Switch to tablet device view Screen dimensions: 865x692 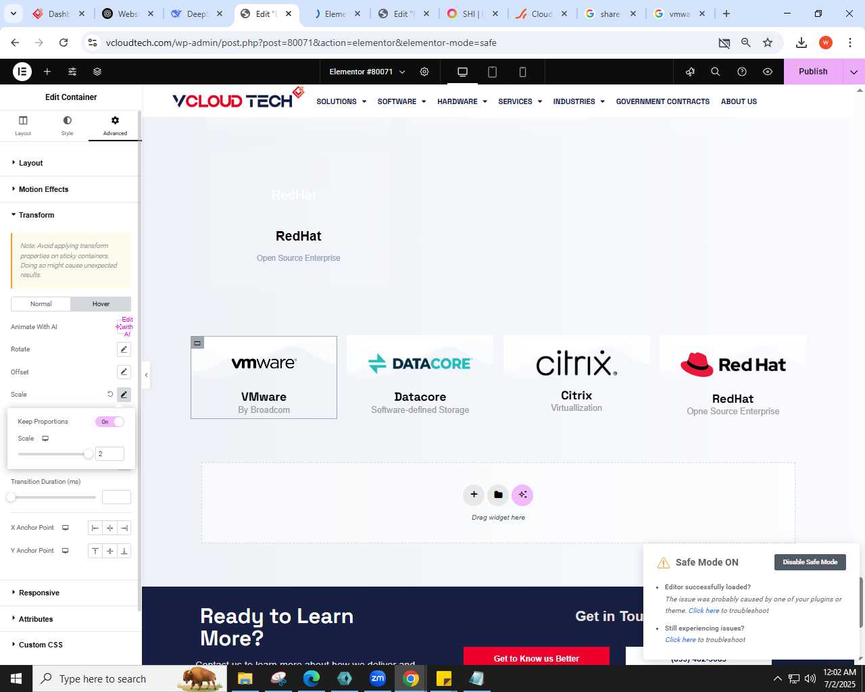tap(493, 72)
